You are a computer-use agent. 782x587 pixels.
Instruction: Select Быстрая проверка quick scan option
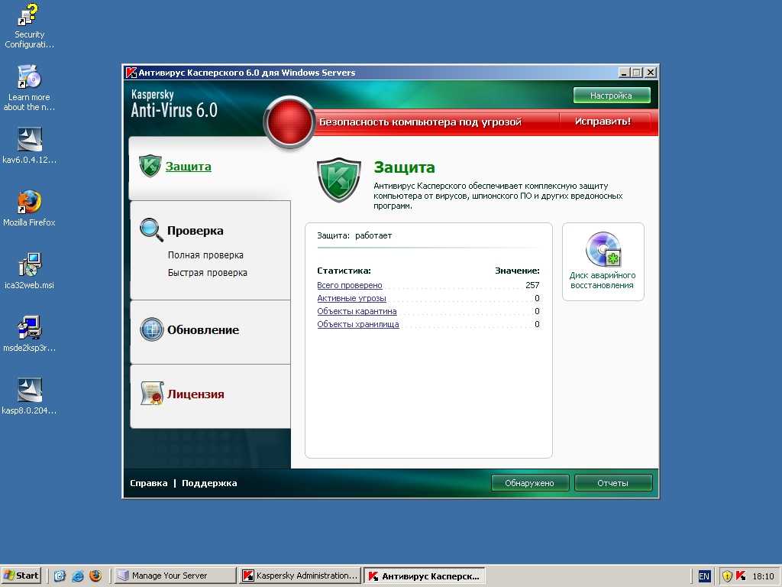point(207,273)
